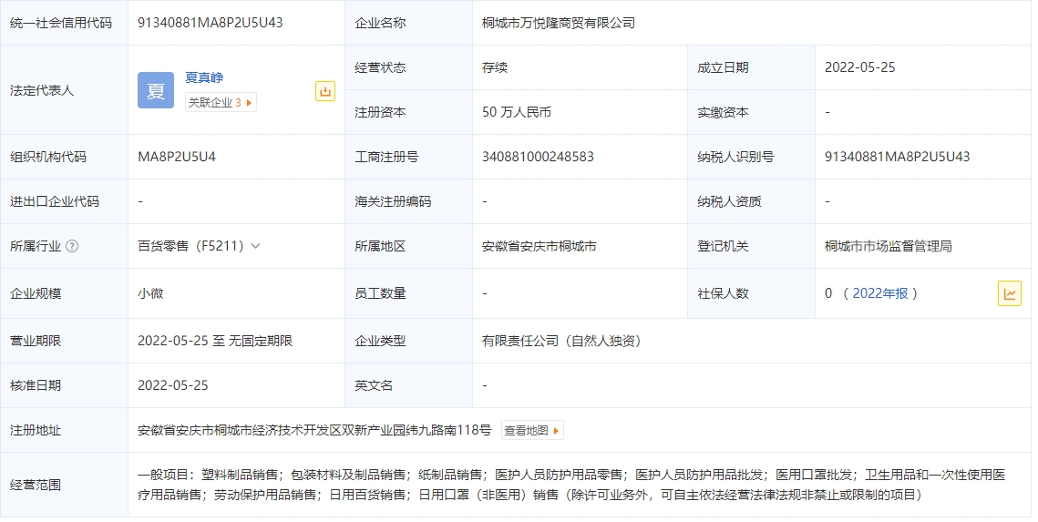Open the 2022年报 link

(x=880, y=293)
